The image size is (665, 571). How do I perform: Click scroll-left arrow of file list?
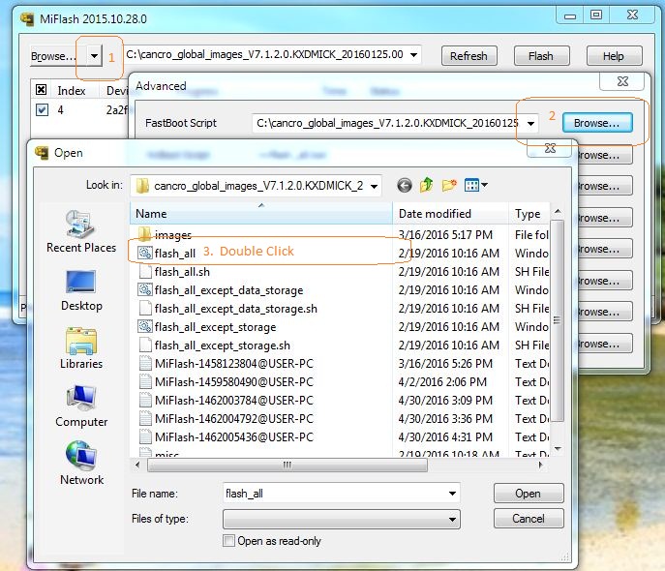(x=137, y=465)
